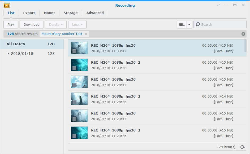Click the search magnifier icon
Screen dimensions: 250x154
198,24
